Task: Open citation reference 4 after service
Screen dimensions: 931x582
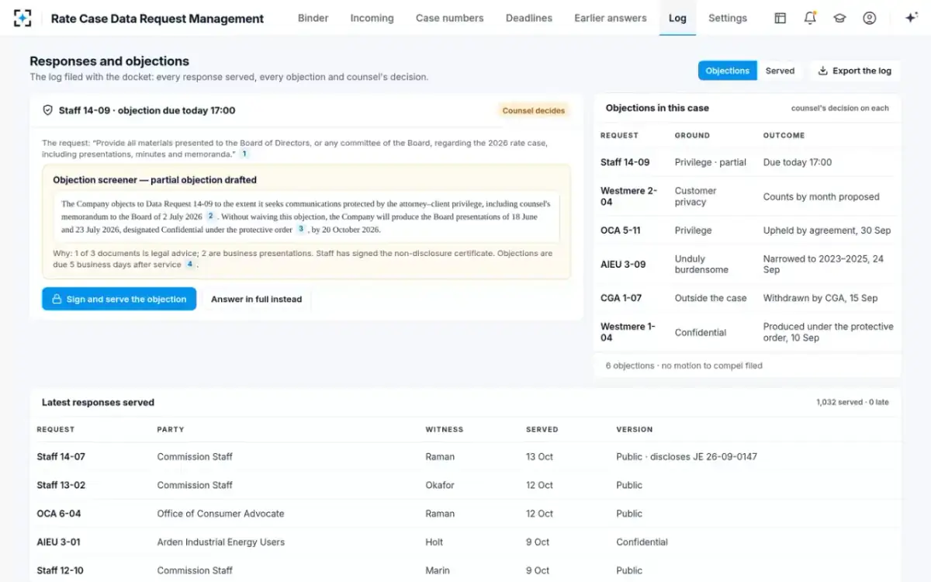Action: [189, 265]
